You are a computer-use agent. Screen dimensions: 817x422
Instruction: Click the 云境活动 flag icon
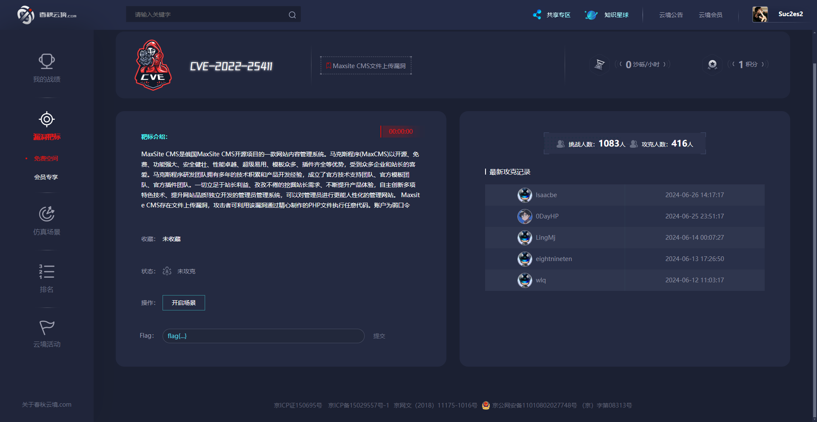coord(47,327)
